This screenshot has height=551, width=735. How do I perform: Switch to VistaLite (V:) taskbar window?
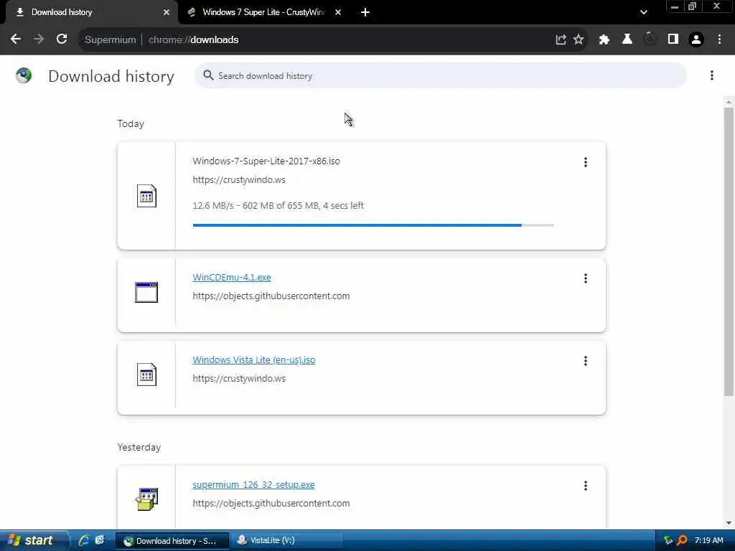click(x=286, y=540)
